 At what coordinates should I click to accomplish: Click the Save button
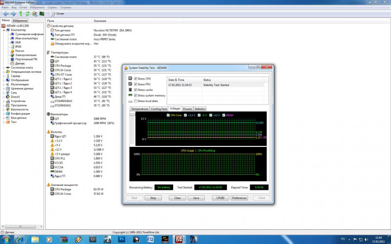coord(196,198)
